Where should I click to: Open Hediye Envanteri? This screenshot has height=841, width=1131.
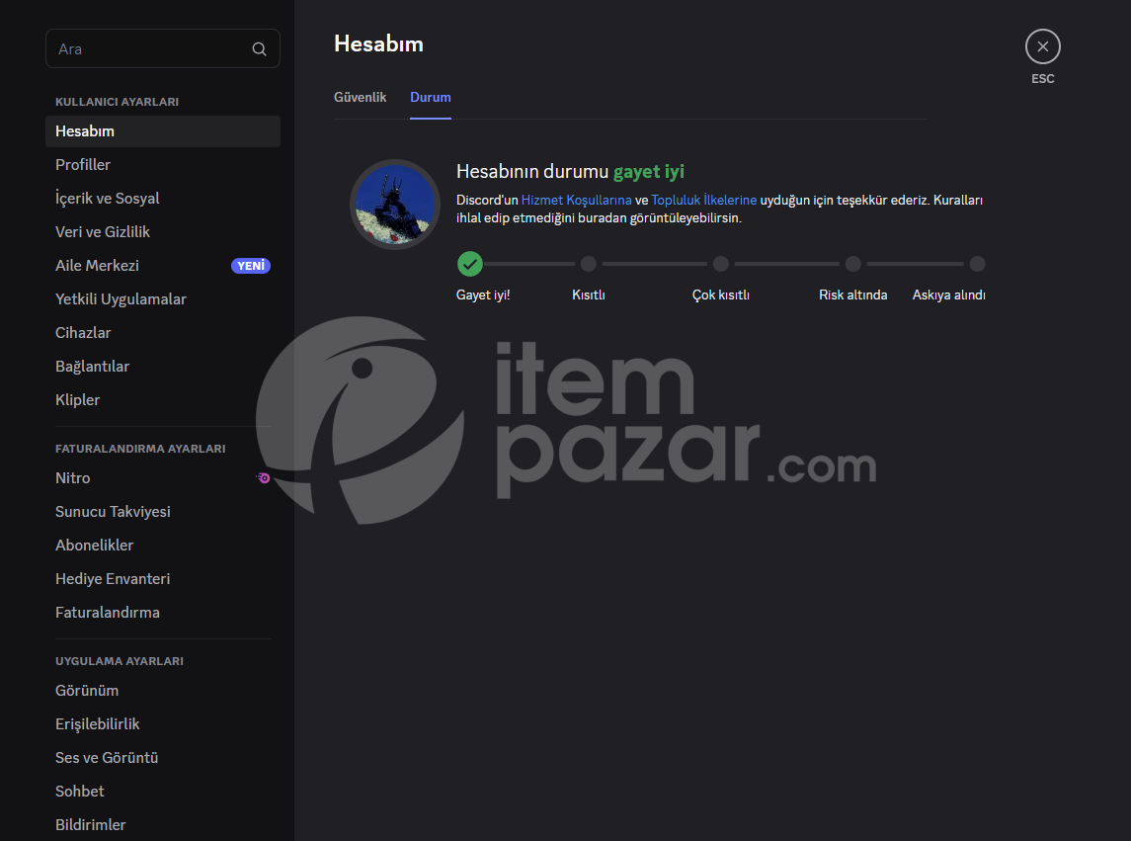point(162,579)
